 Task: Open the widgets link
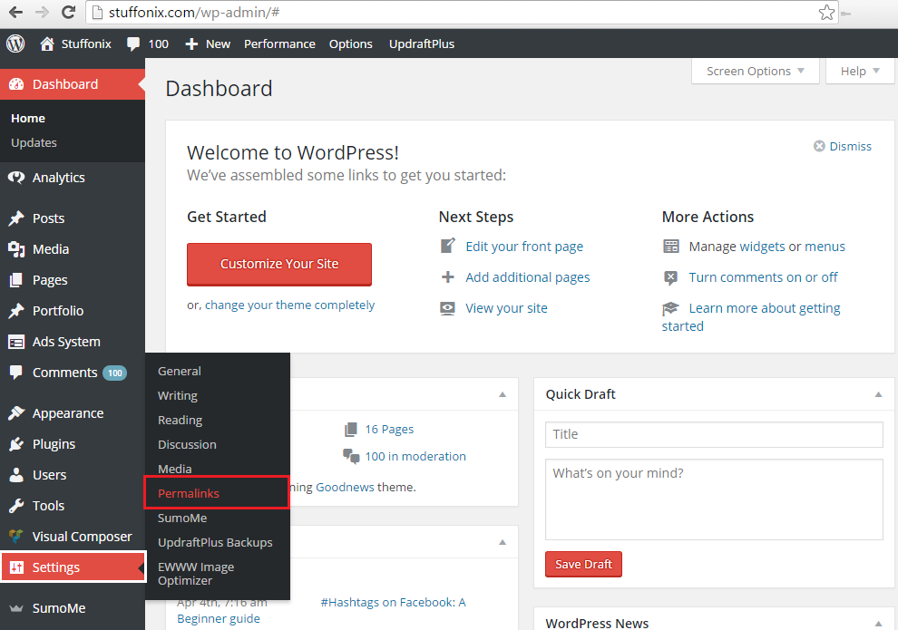point(762,247)
